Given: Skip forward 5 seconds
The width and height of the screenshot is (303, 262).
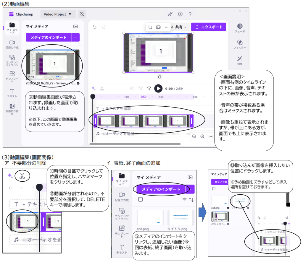Looking at the screenshot, I should tap(149, 88).
